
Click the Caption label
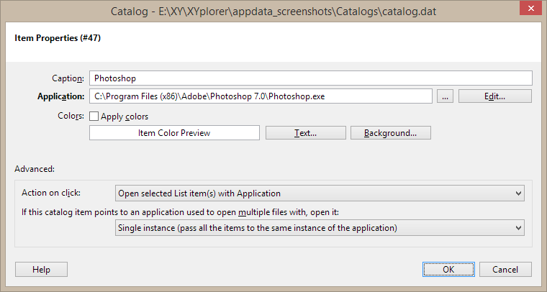click(68, 78)
